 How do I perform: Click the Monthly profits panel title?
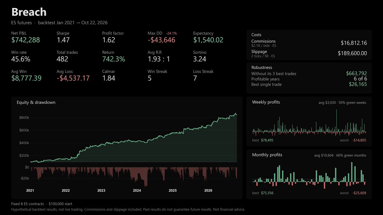pos(267,155)
